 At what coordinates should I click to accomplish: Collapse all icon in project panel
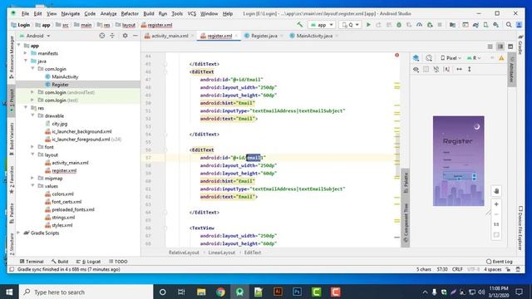[x=112, y=36]
